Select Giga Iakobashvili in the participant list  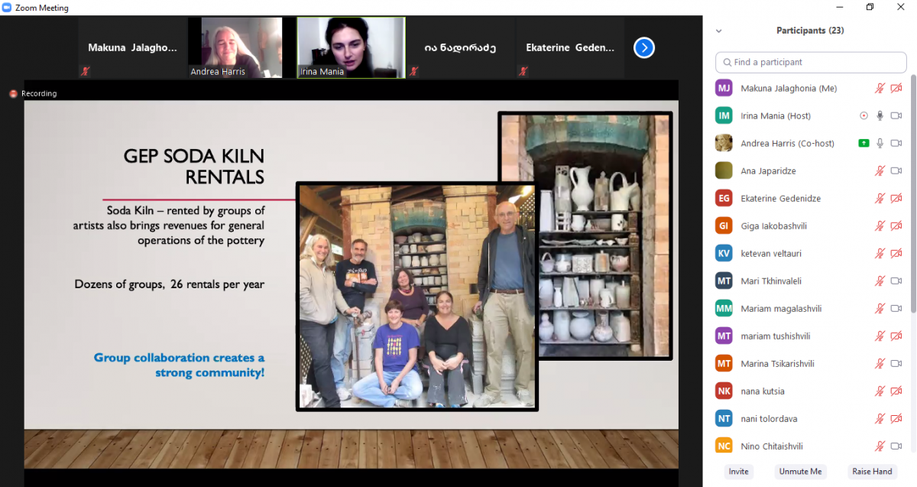pyautogui.click(x=775, y=226)
